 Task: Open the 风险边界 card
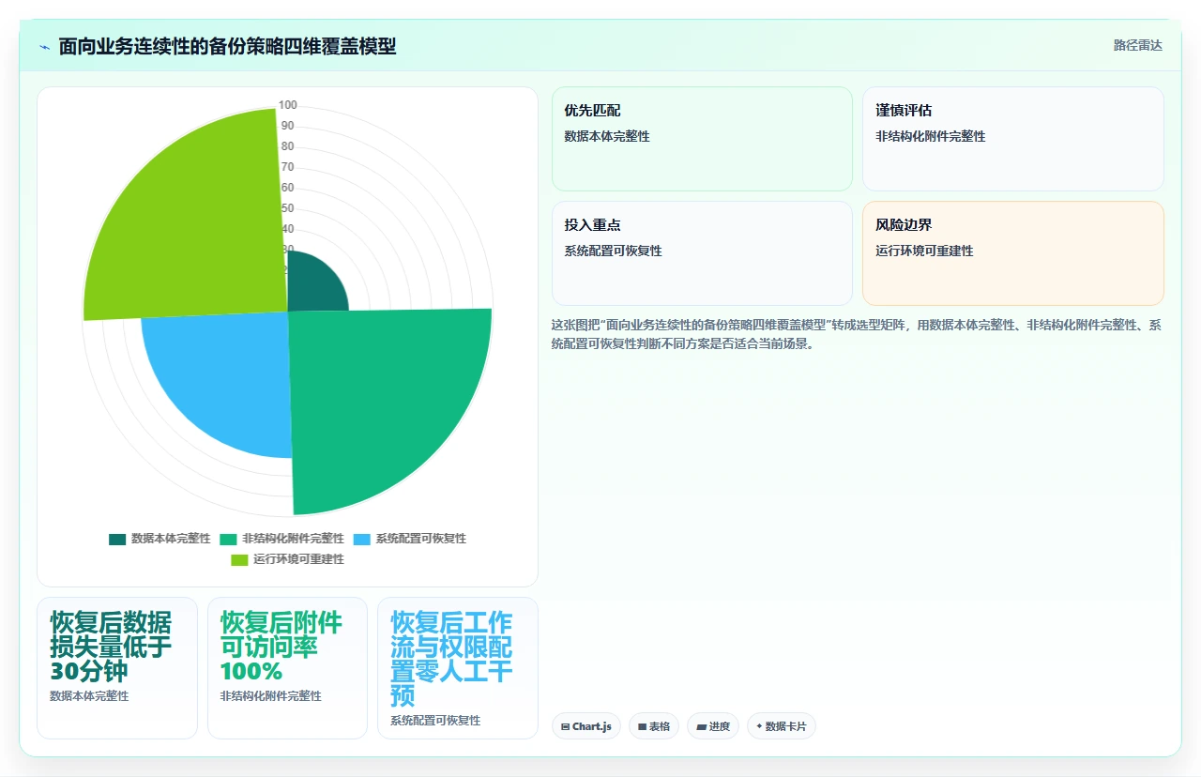tap(1013, 253)
